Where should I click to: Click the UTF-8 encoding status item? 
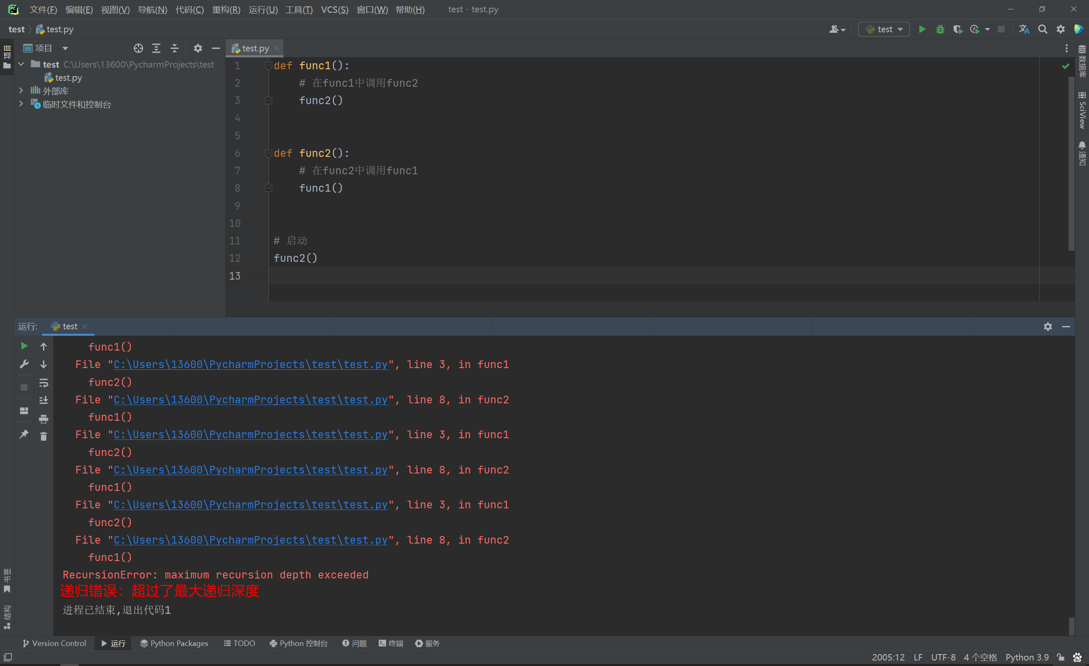click(943, 657)
